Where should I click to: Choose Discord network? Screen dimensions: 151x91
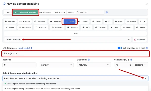pyautogui.click(x=83, y=21)
